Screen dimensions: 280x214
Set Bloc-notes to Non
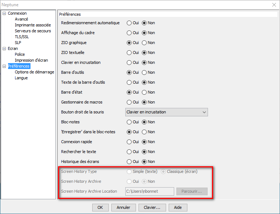click(x=148, y=122)
